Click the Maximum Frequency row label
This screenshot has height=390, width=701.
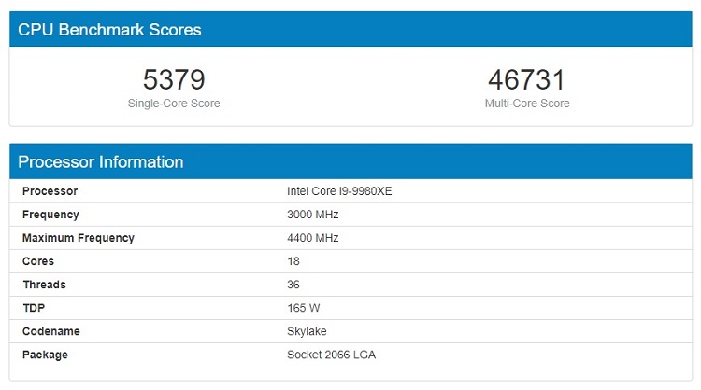(x=78, y=238)
